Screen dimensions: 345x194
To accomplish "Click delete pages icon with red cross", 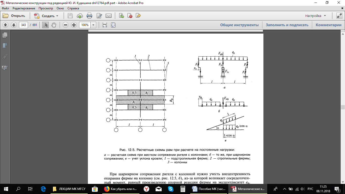I will [x=130, y=16].
